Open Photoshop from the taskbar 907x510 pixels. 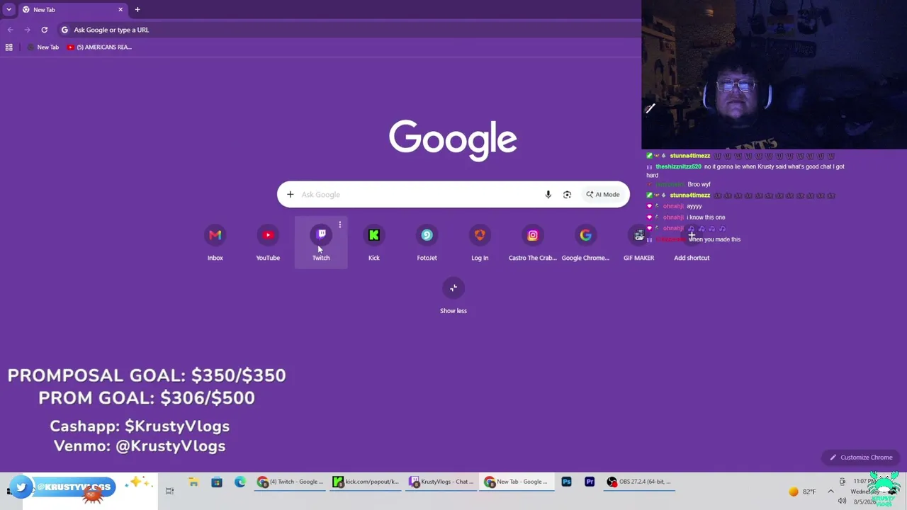[x=566, y=482]
